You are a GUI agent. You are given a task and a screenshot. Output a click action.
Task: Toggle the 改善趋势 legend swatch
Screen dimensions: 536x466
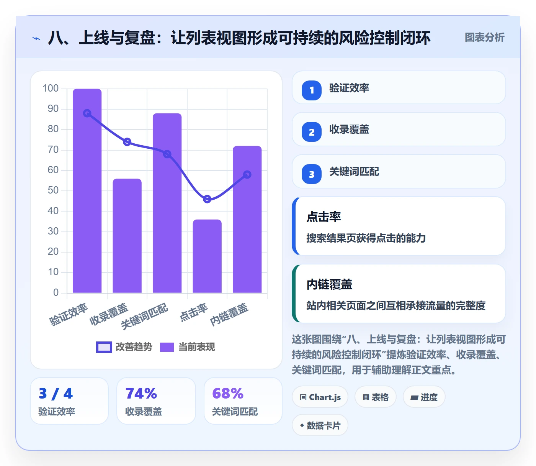(104, 347)
